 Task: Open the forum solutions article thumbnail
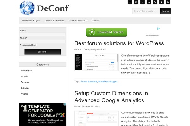[x=97, y=62]
